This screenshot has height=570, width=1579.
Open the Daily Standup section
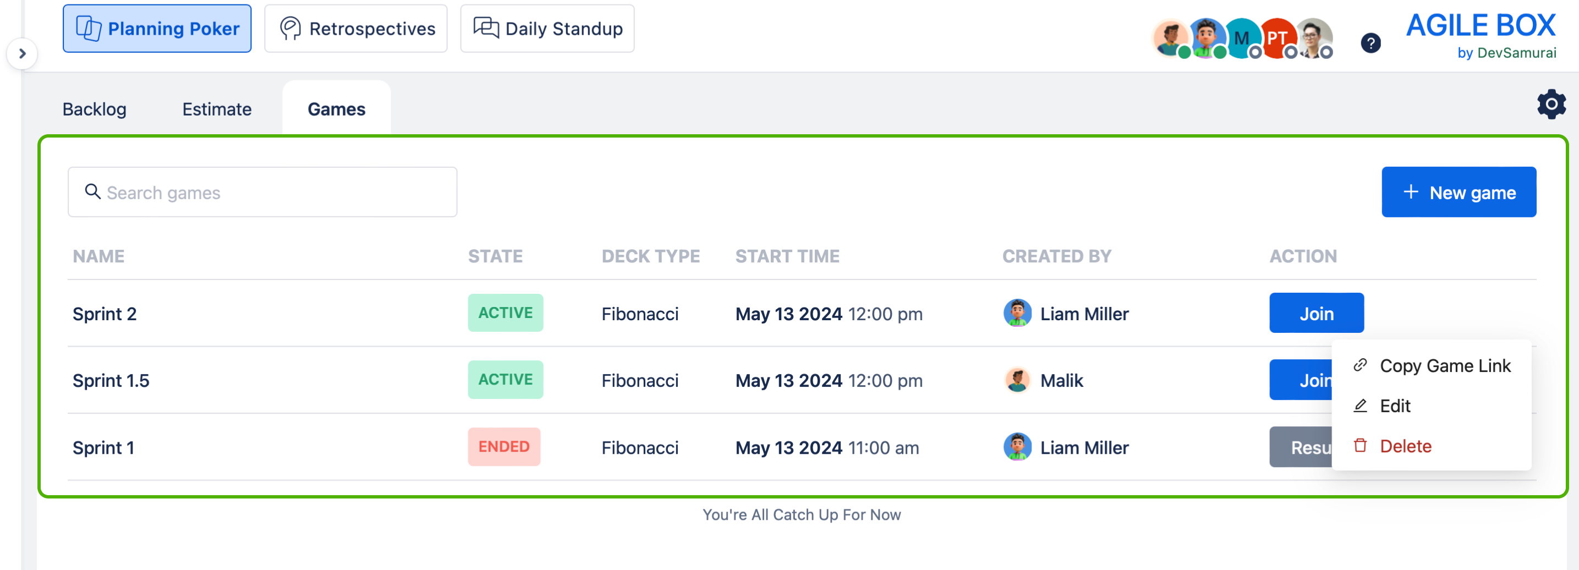[x=547, y=29]
